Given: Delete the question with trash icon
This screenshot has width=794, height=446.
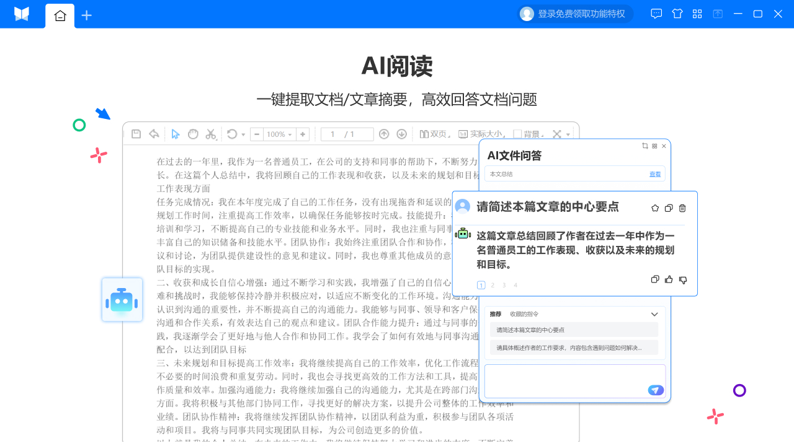Looking at the screenshot, I should 682,208.
